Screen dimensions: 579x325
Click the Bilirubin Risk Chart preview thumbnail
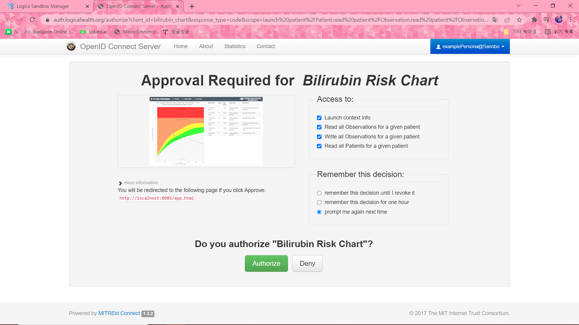click(206, 131)
